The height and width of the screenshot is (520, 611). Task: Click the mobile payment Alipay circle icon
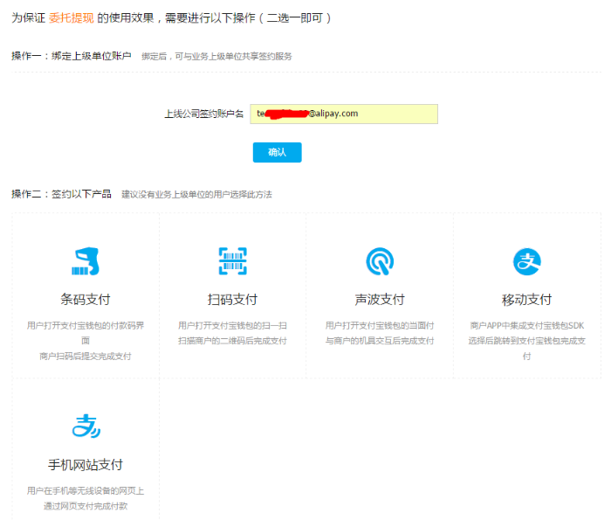527,261
